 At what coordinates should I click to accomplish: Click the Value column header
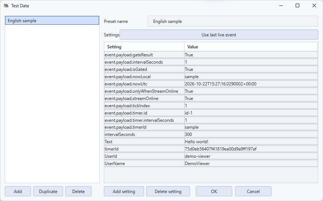pos(251,47)
